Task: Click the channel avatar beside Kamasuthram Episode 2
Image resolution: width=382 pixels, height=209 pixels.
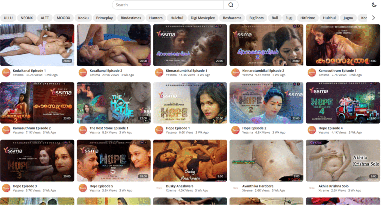Action: (x=6, y=130)
